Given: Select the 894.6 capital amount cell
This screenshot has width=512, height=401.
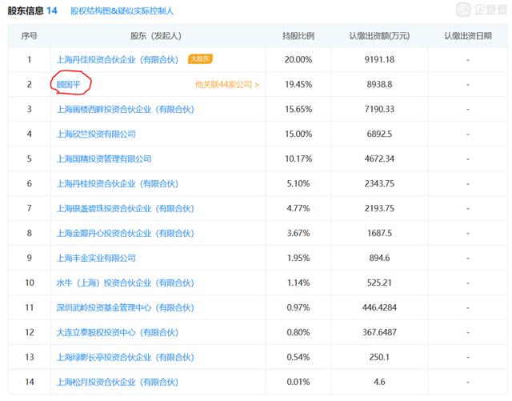Looking at the screenshot, I should (x=379, y=259).
